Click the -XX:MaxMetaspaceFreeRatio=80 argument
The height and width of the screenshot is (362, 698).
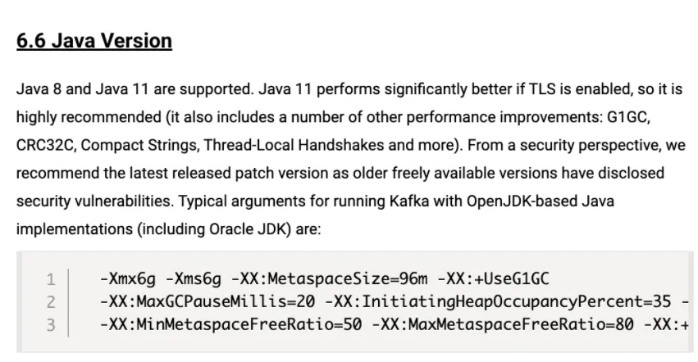click(x=503, y=324)
